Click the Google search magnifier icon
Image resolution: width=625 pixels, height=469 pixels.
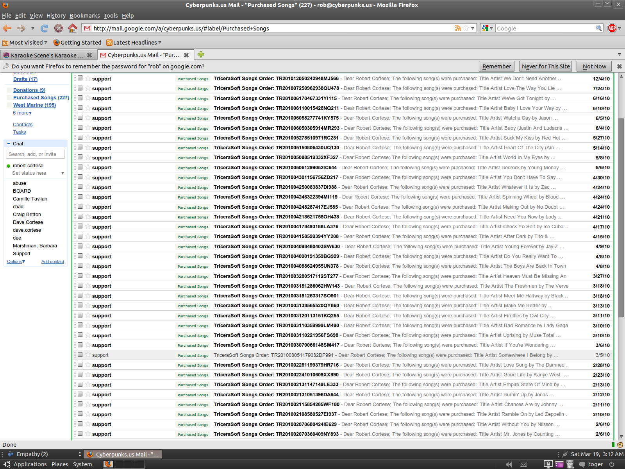coord(598,28)
